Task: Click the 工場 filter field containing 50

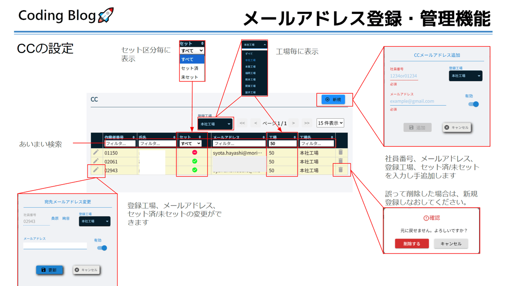Action: pyautogui.click(x=282, y=144)
